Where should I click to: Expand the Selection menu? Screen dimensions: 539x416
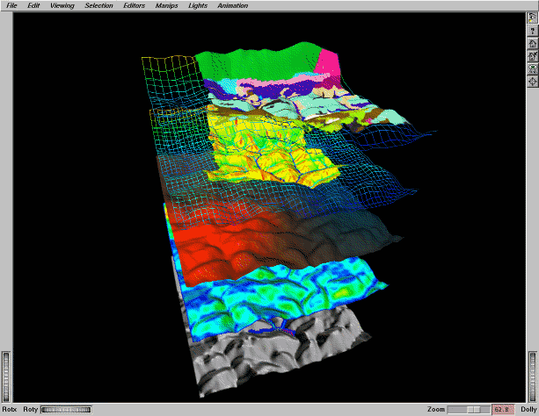coord(99,5)
